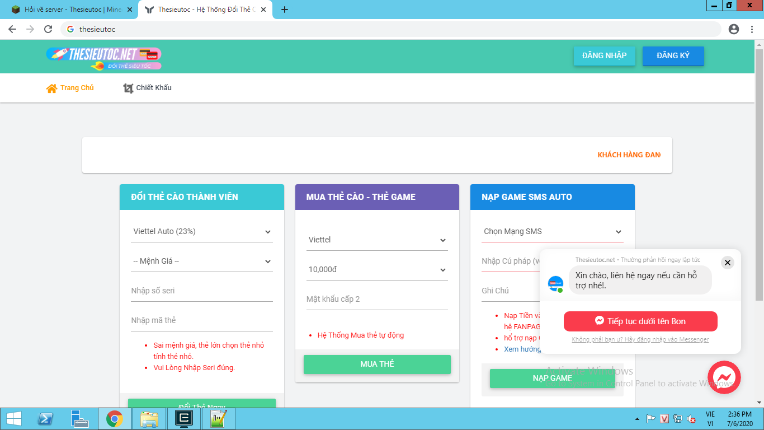Focus the 'Mật khẩu cấp 2' field
This screenshot has height=430, width=764.
coord(377,299)
